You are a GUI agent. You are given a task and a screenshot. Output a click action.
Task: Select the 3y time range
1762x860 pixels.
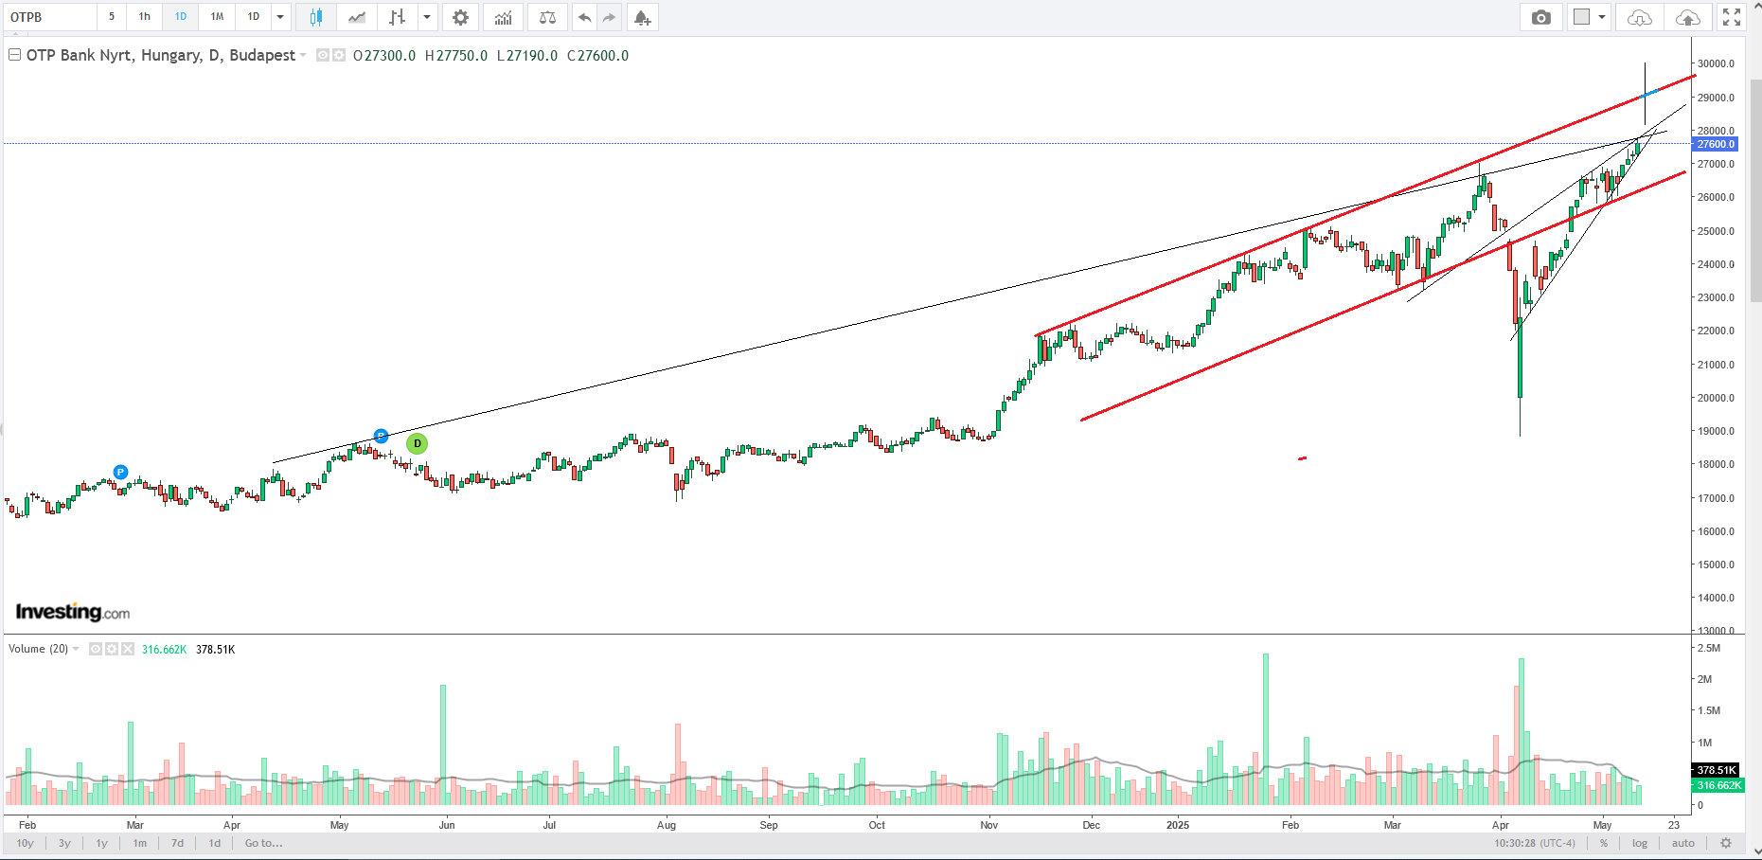[x=64, y=843]
